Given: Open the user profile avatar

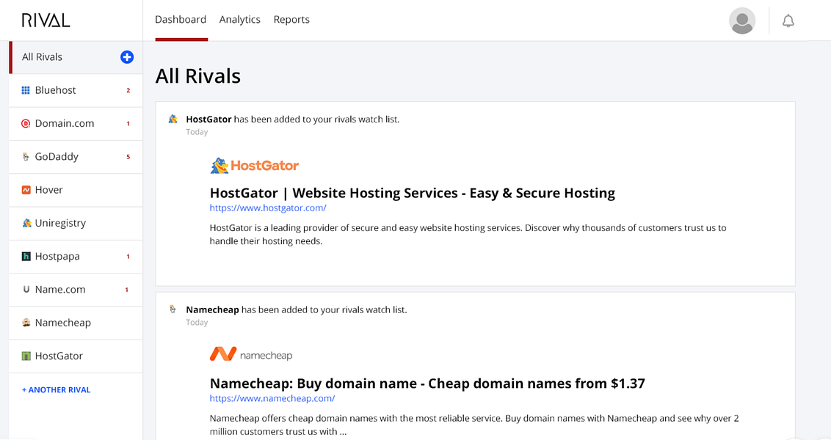Looking at the screenshot, I should (742, 21).
